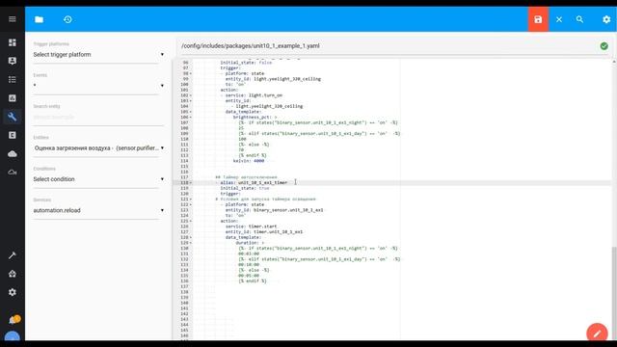Close the current file with the X icon

point(559,19)
